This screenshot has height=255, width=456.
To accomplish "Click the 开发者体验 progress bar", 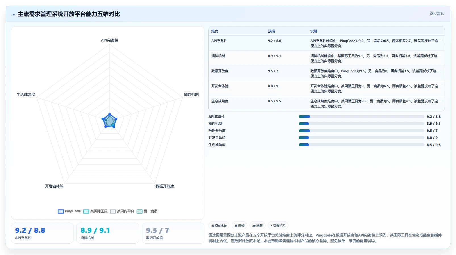I will tap(361, 138).
